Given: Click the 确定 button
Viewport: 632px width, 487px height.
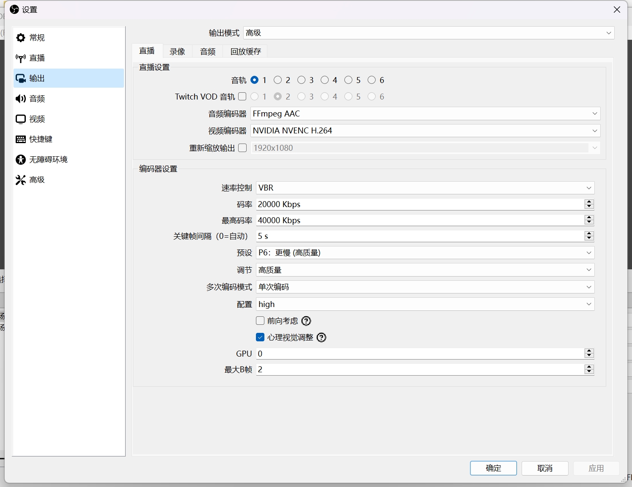Looking at the screenshot, I should [x=493, y=468].
